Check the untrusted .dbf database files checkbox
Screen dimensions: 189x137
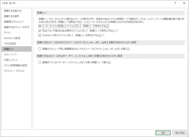[x=40, y=62]
